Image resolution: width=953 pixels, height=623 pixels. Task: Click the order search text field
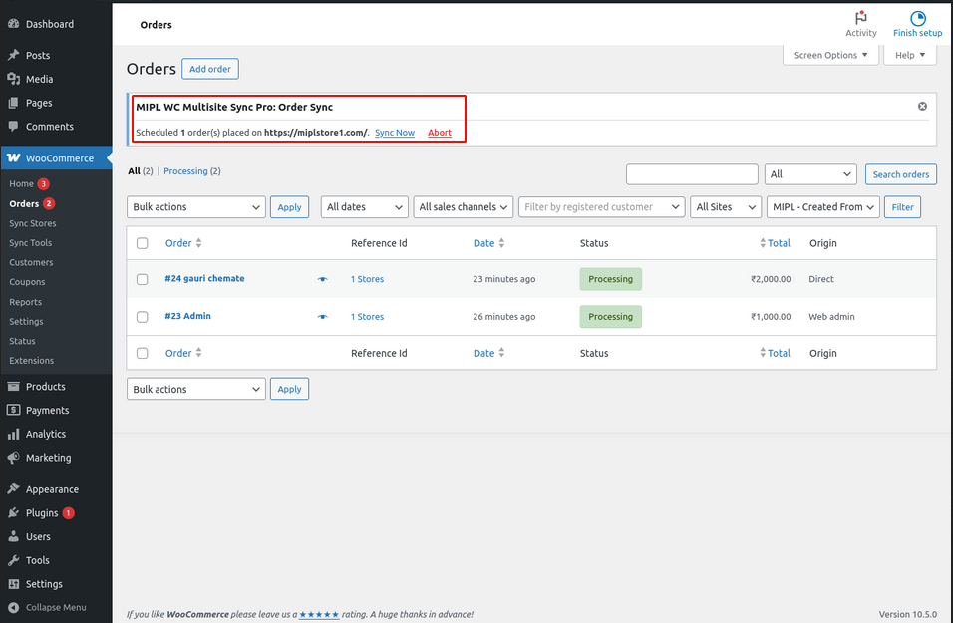692,174
